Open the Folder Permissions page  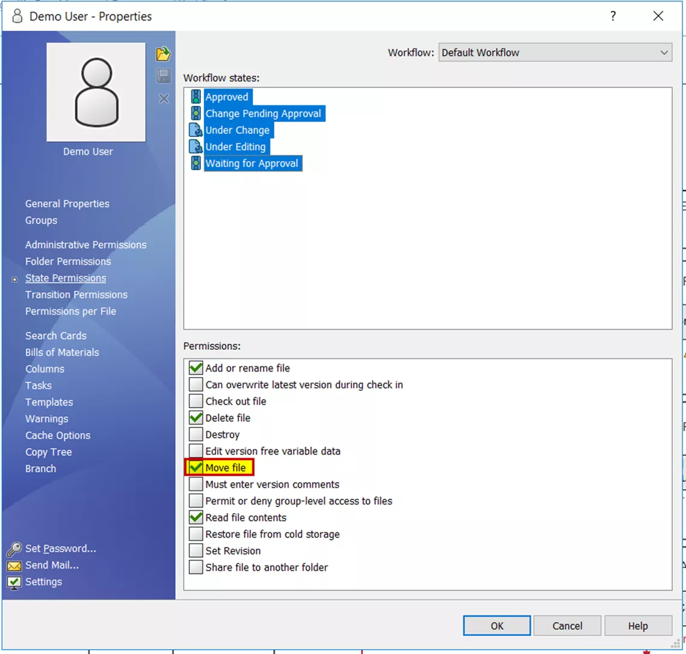point(68,261)
